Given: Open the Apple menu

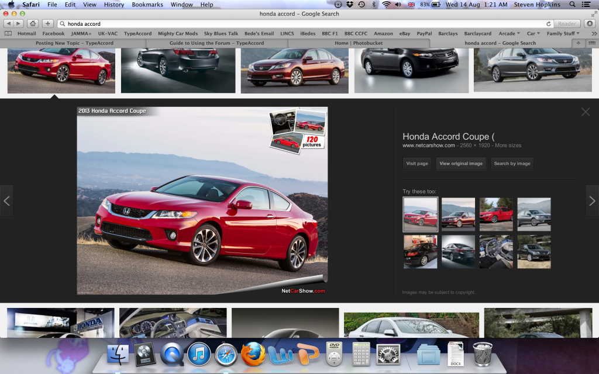Looking at the screenshot, I should pyautogui.click(x=11, y=5).
